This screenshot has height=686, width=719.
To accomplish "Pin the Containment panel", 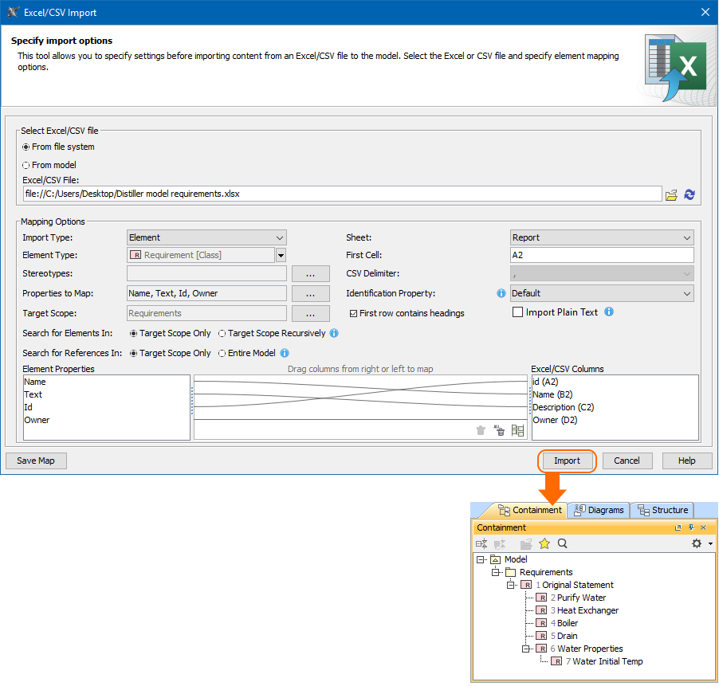I will click(690, 527).
